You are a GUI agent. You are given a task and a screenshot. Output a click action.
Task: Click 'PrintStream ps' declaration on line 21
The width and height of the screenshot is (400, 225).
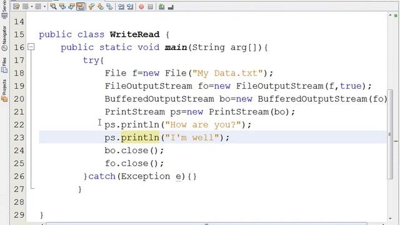pyautogui.click(x=143, y=112)
